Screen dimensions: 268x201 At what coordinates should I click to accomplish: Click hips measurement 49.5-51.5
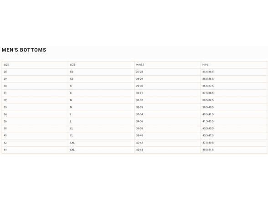(x=208, y=149)
